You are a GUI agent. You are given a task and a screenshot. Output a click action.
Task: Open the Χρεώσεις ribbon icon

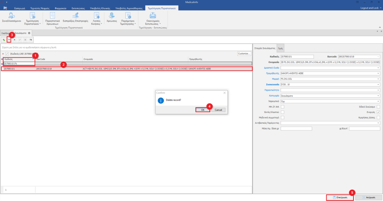coord(111,15)
